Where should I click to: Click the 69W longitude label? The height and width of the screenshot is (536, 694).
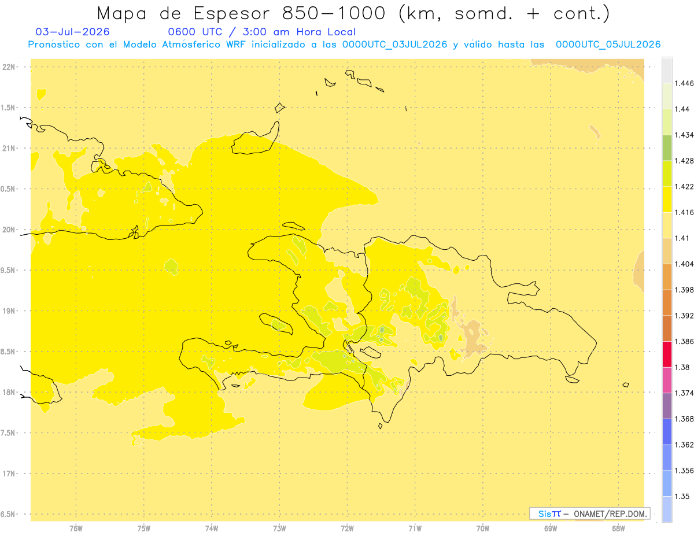pyautogui.click(x=551, y=528)
